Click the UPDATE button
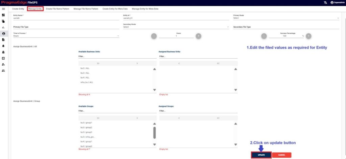This screenshot has width=346, height=159. (261, 155)
